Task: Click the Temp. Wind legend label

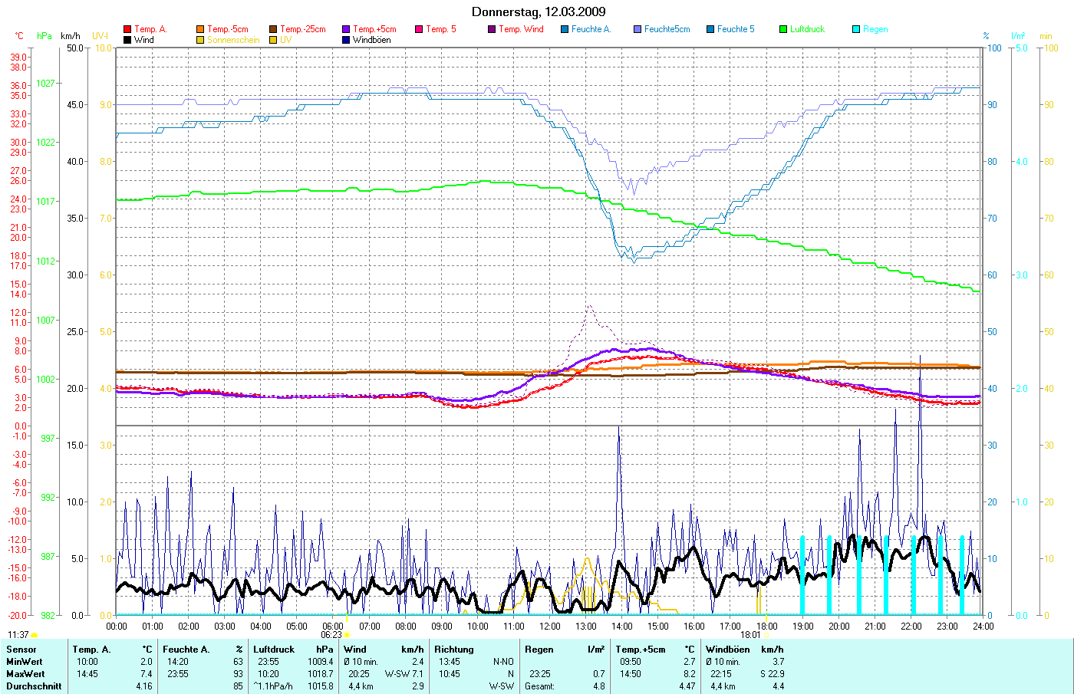Action: tap(521, 29)
